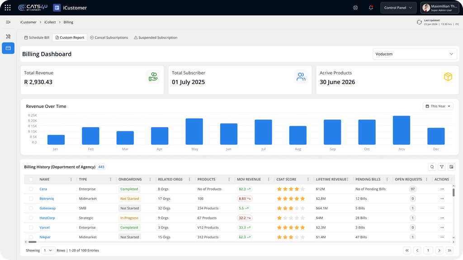
Task: Switch to the Schedule Bill tab
Action: tap(37, 37)
